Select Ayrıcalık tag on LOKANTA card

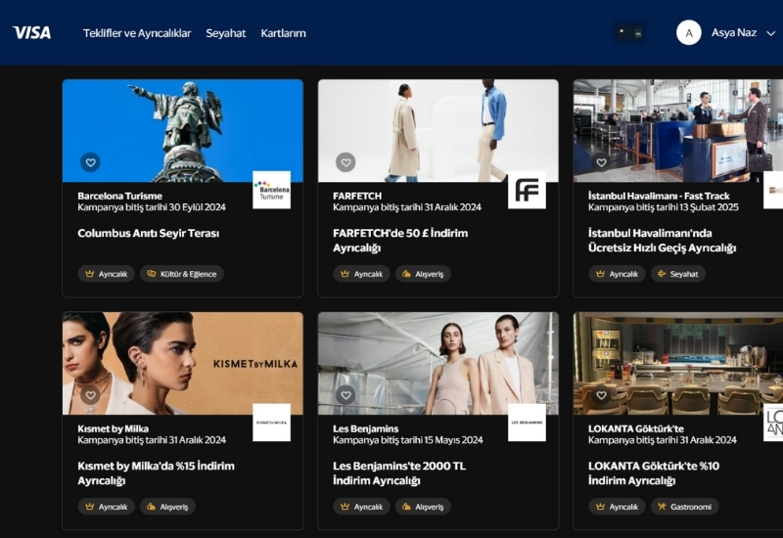(x=617, y=507)
